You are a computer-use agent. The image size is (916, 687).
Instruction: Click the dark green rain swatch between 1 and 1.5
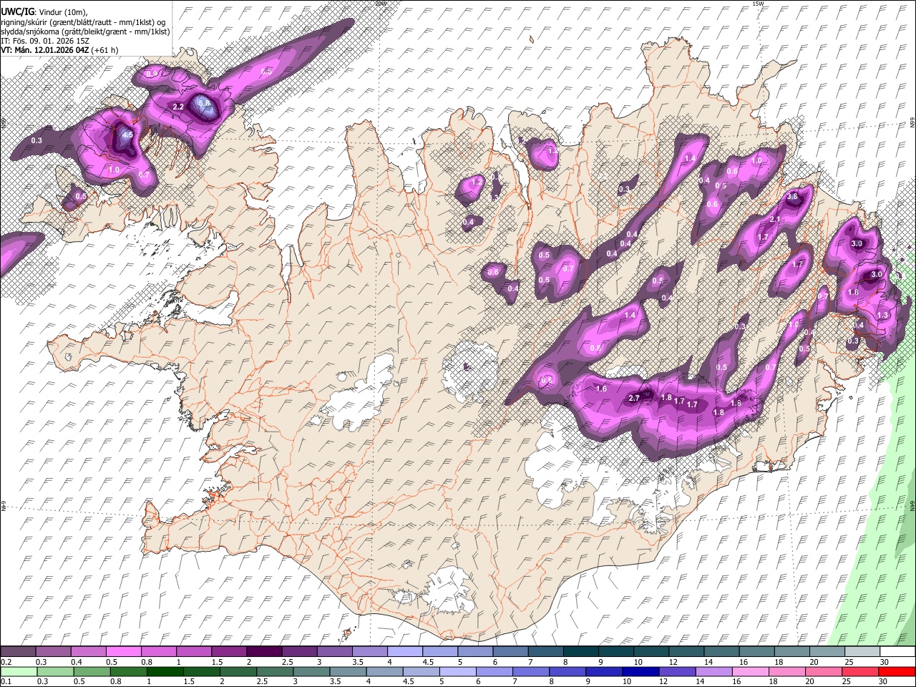pos(165,672)
